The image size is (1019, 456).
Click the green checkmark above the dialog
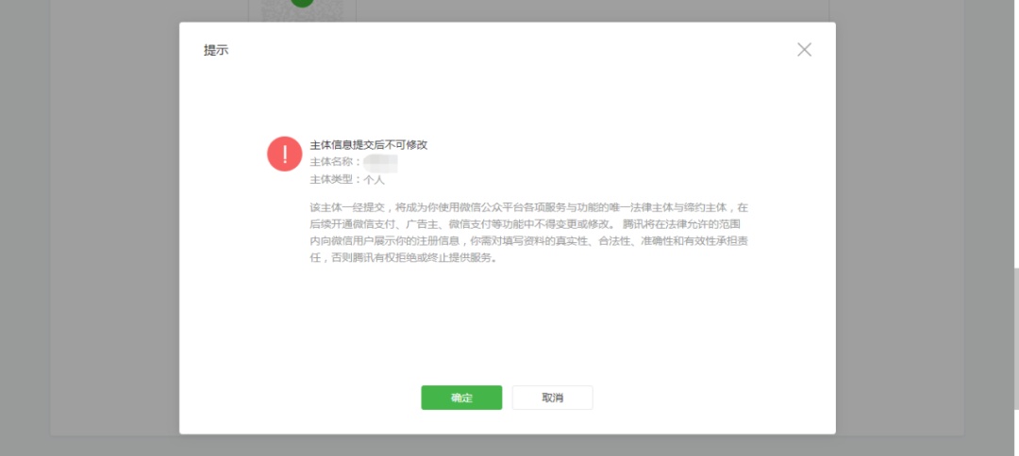point(302,3)
